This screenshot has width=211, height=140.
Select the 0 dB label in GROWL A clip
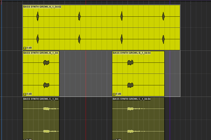[29, 48]
